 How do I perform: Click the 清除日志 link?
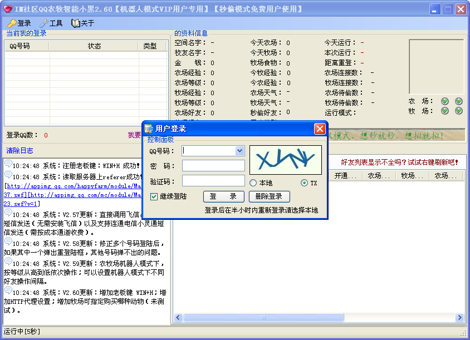pos(19,151)
